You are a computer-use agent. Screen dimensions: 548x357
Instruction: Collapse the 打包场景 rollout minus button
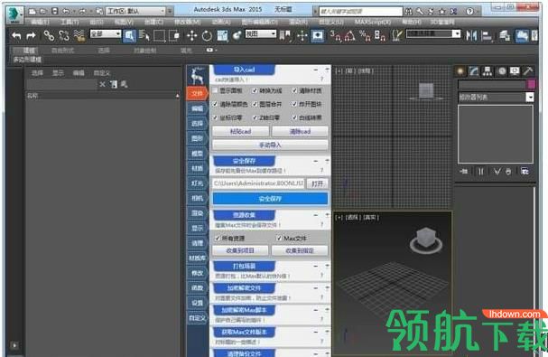[x=316, y=267]
